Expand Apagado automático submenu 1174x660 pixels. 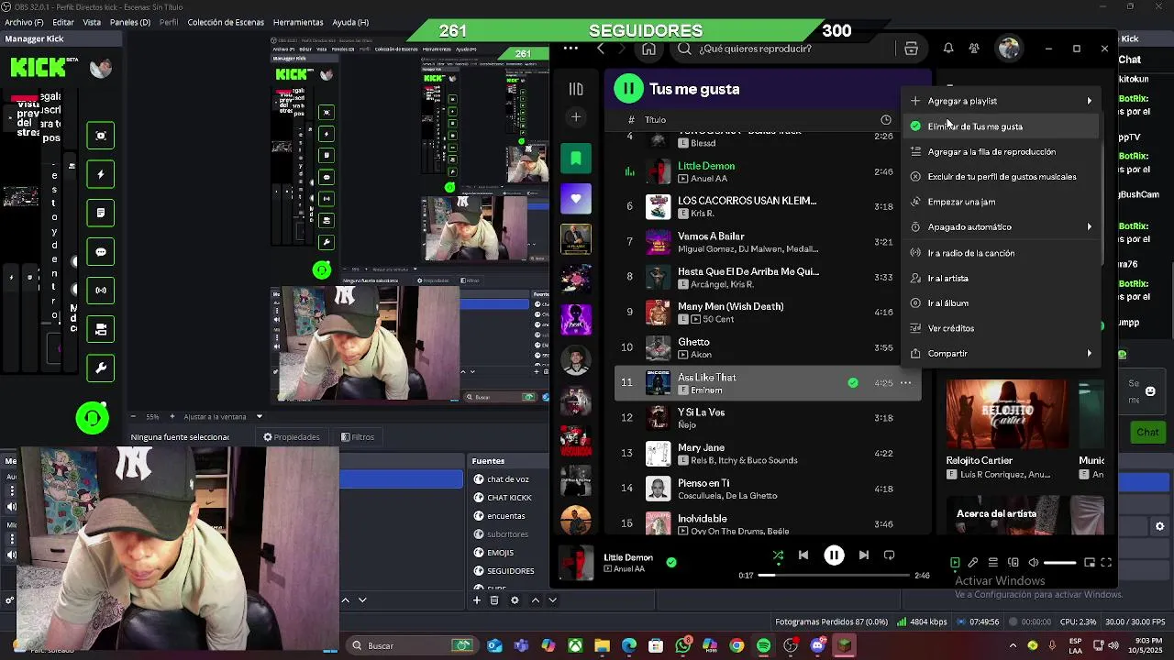[1002, 227]
